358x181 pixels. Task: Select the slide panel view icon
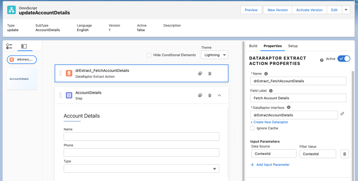24,46
